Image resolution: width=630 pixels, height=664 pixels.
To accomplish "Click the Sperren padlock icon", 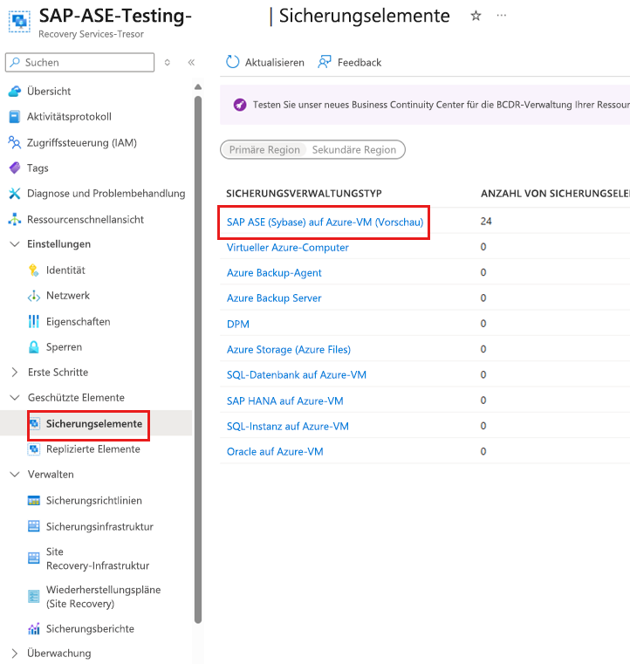I will point(34,346).
